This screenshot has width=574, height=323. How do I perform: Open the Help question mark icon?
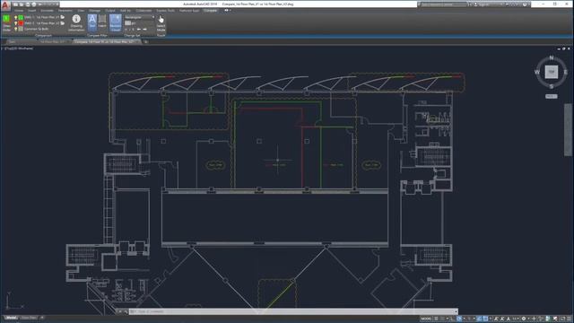pyautogui.click(x=525, y=4)
